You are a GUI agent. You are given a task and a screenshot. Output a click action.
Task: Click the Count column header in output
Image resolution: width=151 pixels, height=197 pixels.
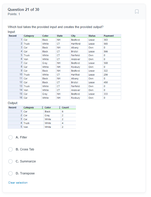pos(68,108)
